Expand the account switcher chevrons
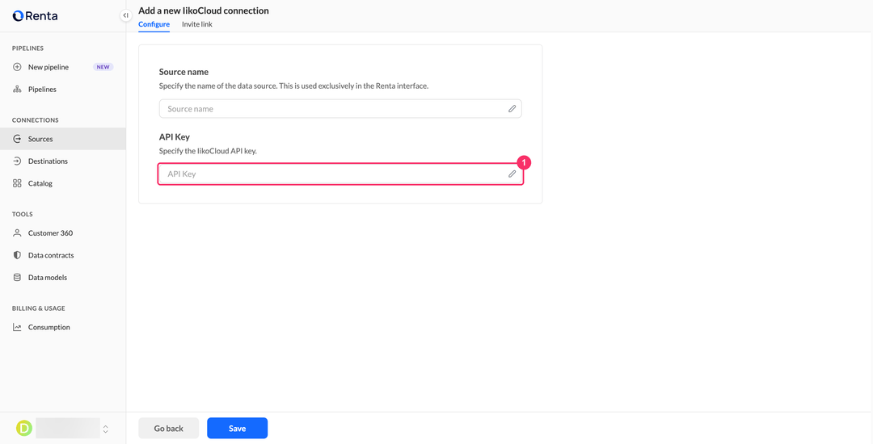Image resolution: width=873 pixels, height=444 pixels. pos(106,429)
